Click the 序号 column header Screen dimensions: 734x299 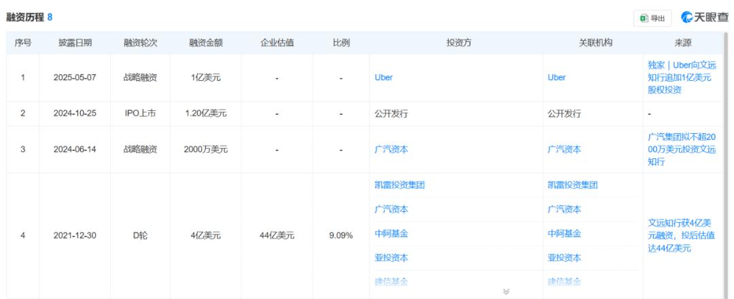tap(23, 43)
